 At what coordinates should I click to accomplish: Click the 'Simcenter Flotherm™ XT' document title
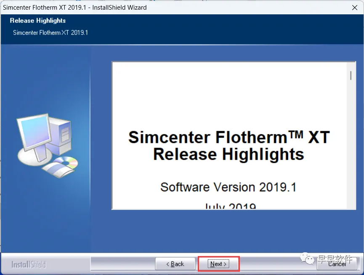229,137
